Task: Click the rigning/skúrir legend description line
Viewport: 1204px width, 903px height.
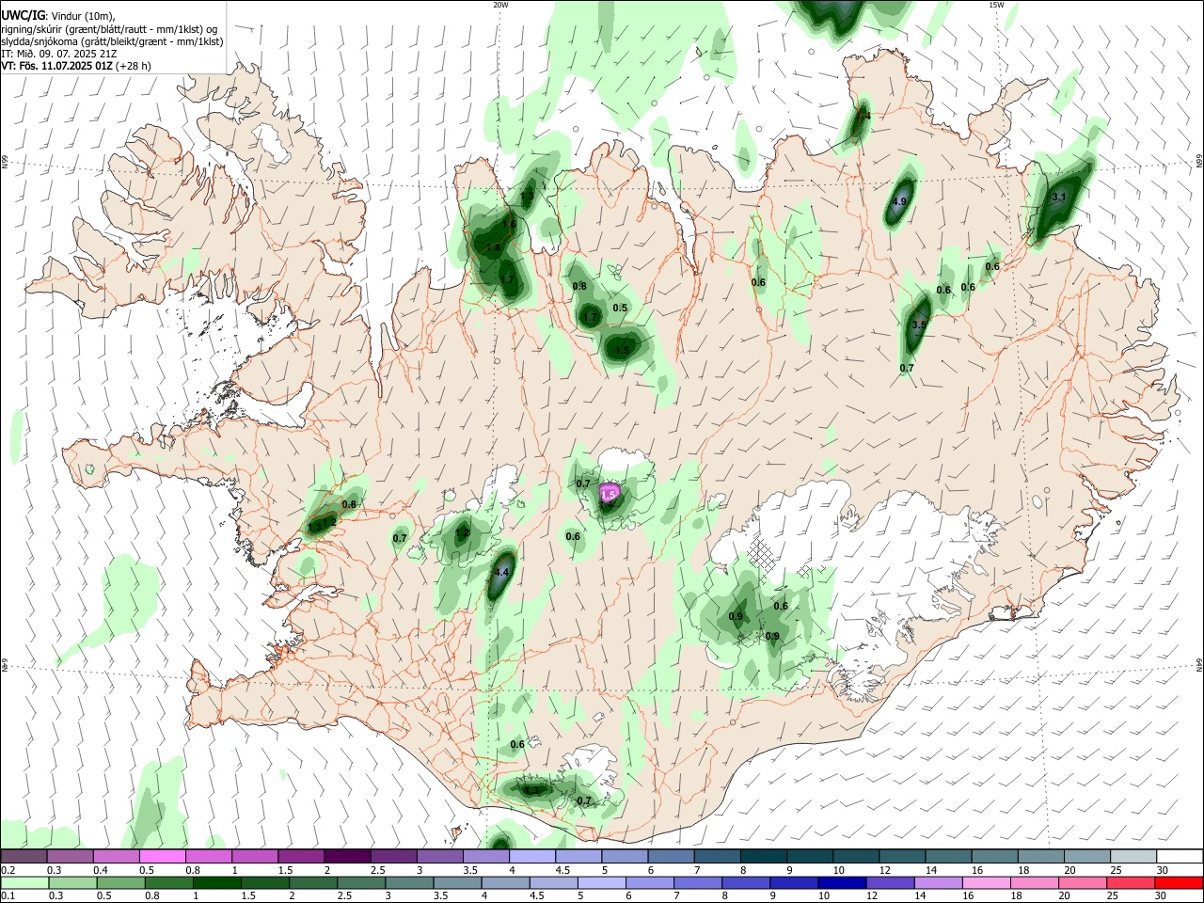Action: (x=108, y=29)
